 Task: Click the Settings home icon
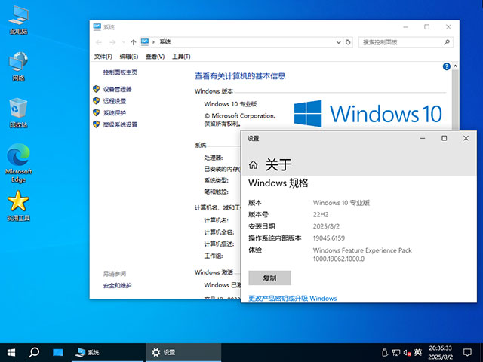(x=253, y=165)
